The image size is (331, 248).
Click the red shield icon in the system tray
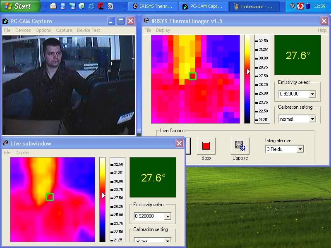(x=300, y=6)
